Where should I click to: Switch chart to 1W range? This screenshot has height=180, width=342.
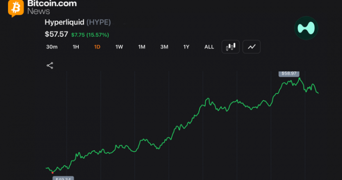tap(119, 47)
